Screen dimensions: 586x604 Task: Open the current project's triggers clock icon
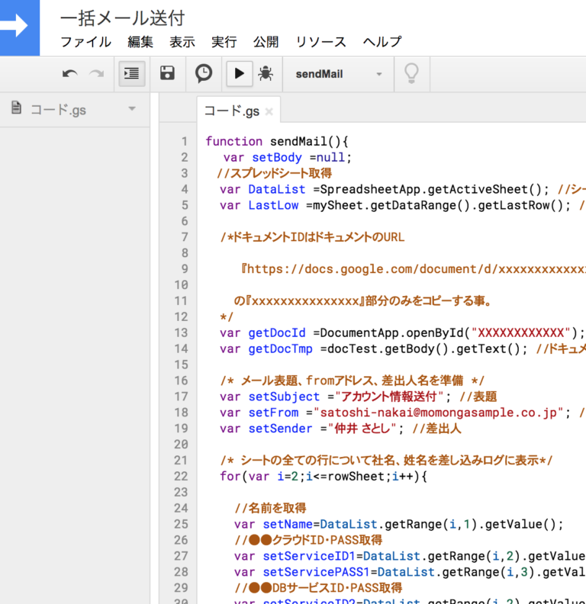tap(204, 74)
